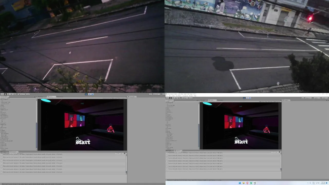Open the Window menu
The image size is (329, 185).
click(191, 96)
